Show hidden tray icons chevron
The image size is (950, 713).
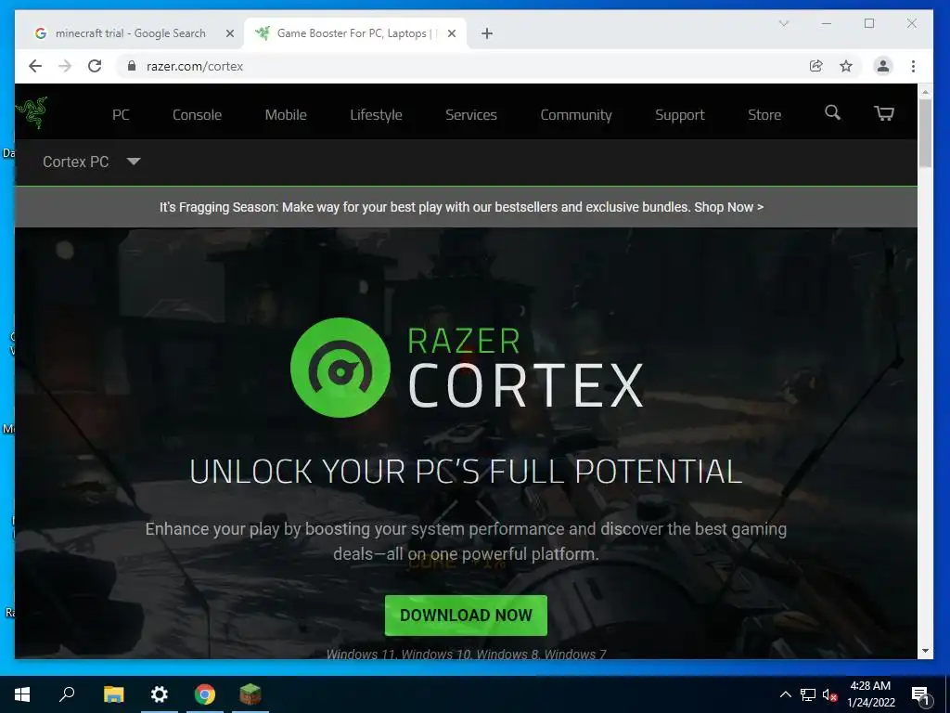785,694
